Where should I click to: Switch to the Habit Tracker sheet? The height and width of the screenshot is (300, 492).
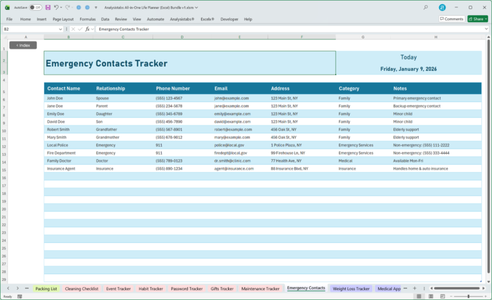(151, 289)
